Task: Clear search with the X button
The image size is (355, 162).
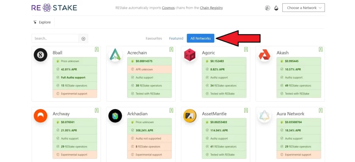Action: pos(83,39)
